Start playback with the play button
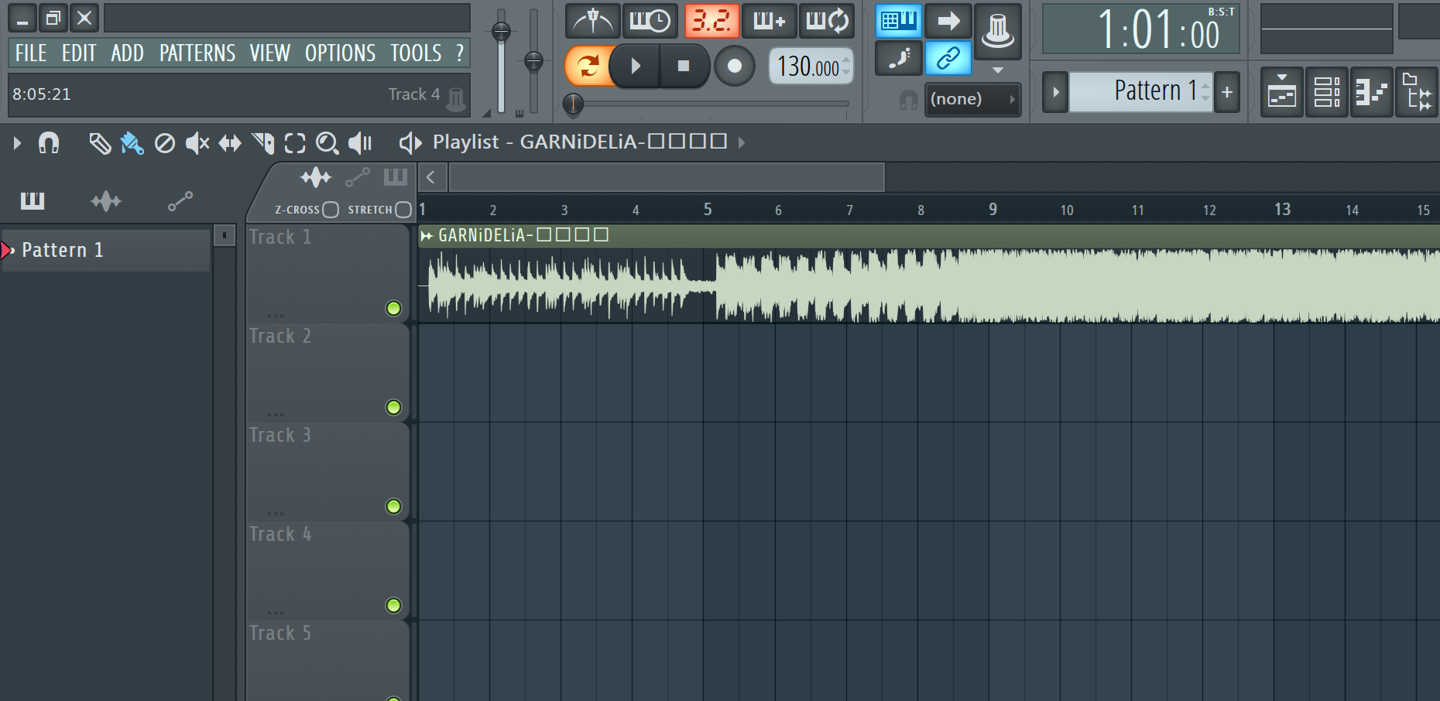Screen dimensions: 1440x701 click(x=635, y=66)
